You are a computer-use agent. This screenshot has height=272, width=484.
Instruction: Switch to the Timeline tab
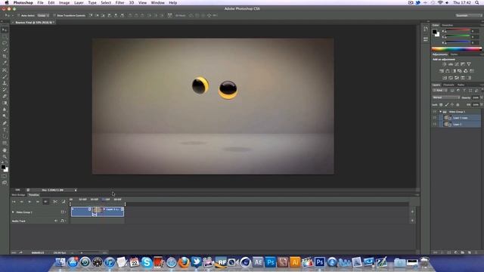[x=33, y=195]
